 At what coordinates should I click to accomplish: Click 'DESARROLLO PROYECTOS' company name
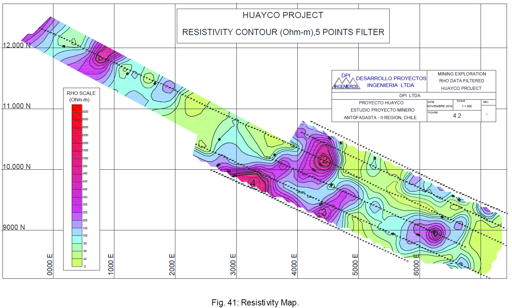[x=391, y=78]
